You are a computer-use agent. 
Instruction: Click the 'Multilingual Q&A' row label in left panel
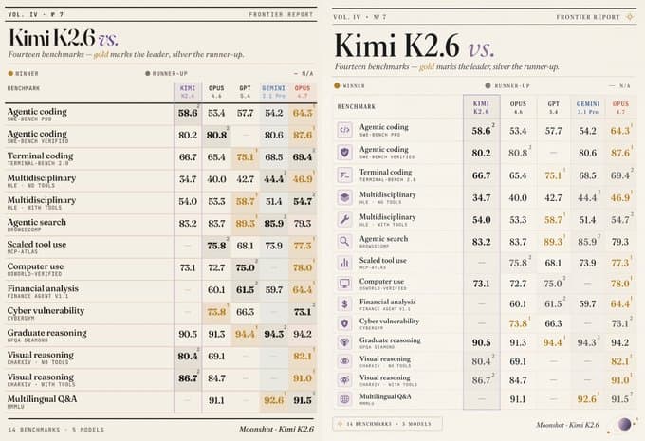click(42, 399)
